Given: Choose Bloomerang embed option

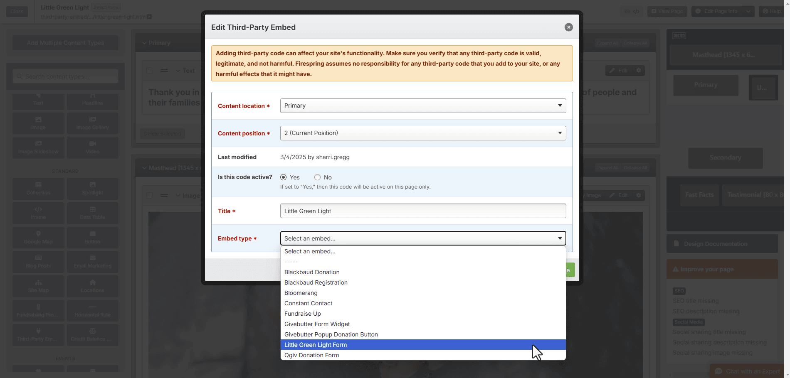Looking at the screenshot, I should point(423,293).
